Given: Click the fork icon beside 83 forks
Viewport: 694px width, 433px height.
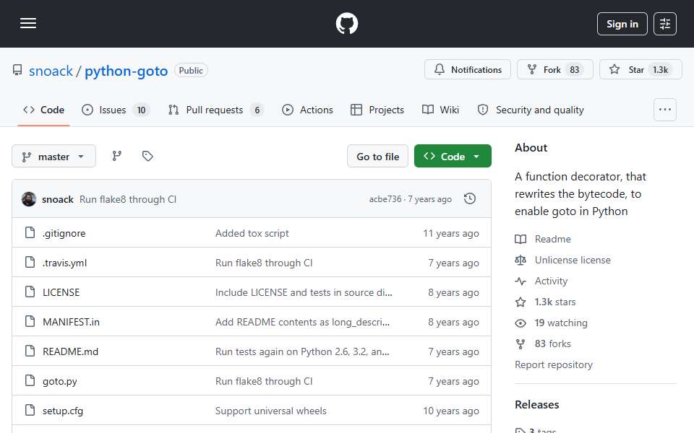Looking at the screenshot, I should [520, 344].
